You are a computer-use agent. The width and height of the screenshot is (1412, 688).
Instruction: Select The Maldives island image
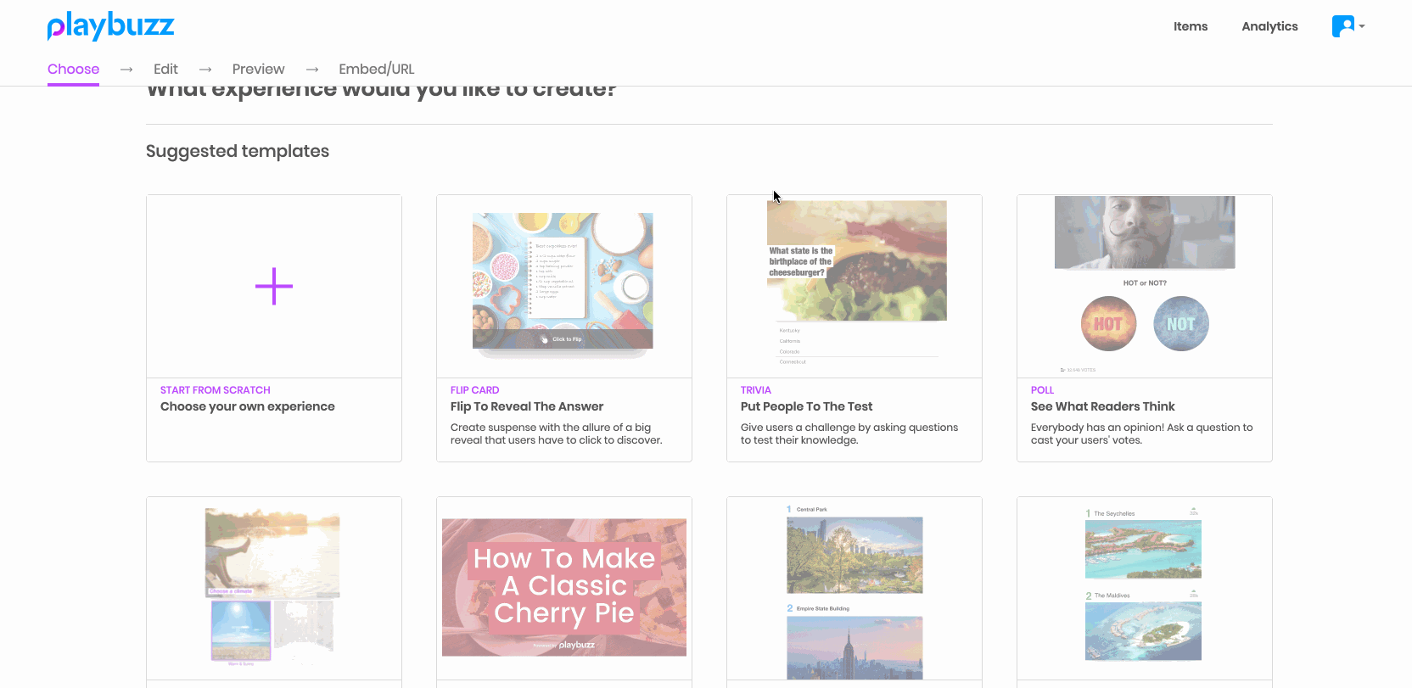pos(1143,631)
